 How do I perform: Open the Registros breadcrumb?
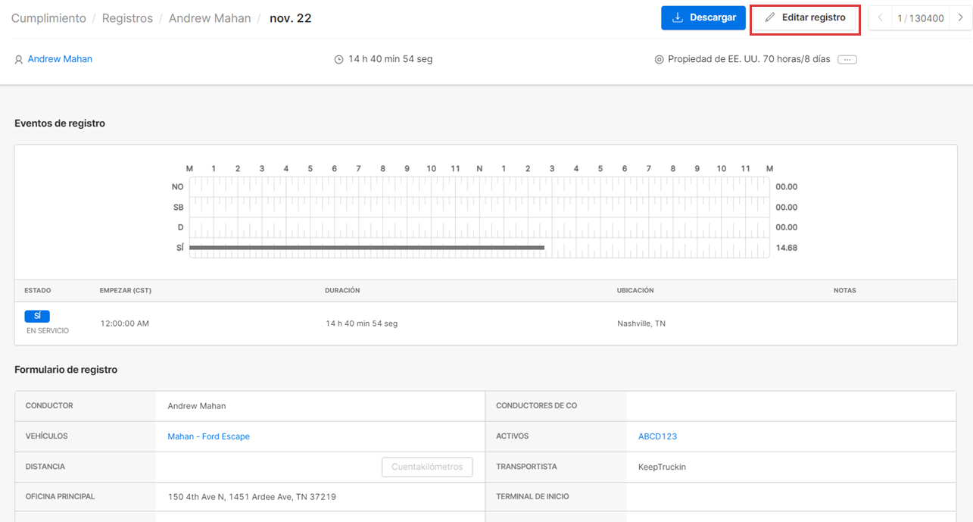pos(127,18)
